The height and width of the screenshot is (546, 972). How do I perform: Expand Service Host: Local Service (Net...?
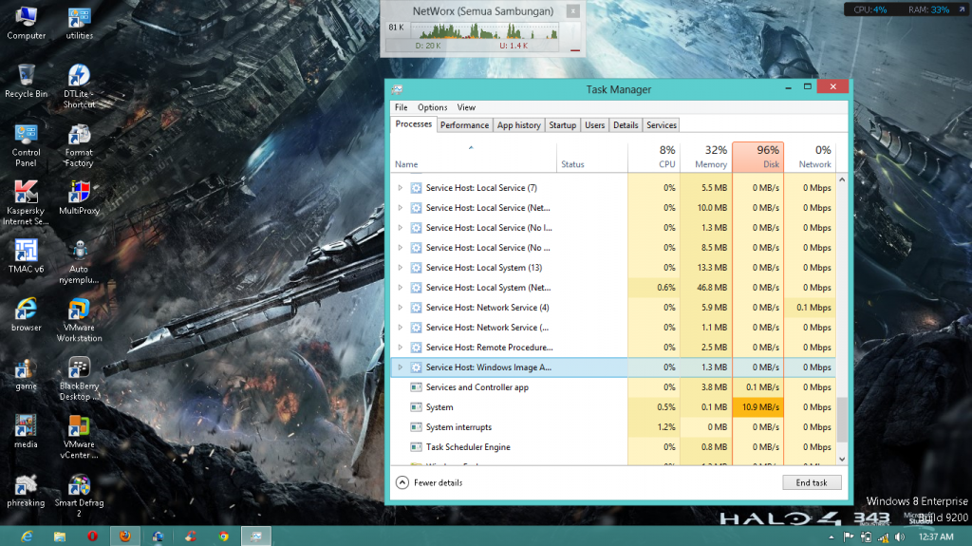401,208
